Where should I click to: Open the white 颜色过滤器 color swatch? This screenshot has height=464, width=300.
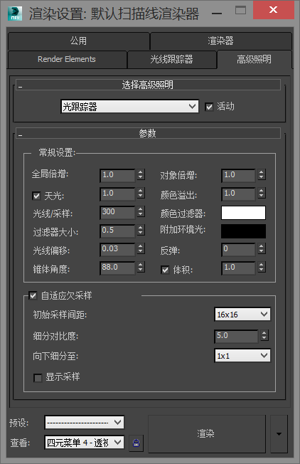coord(244,213)
